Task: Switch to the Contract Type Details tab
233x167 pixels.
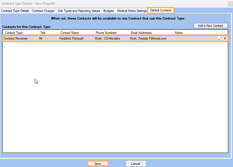Action: (x=15, y=11)
